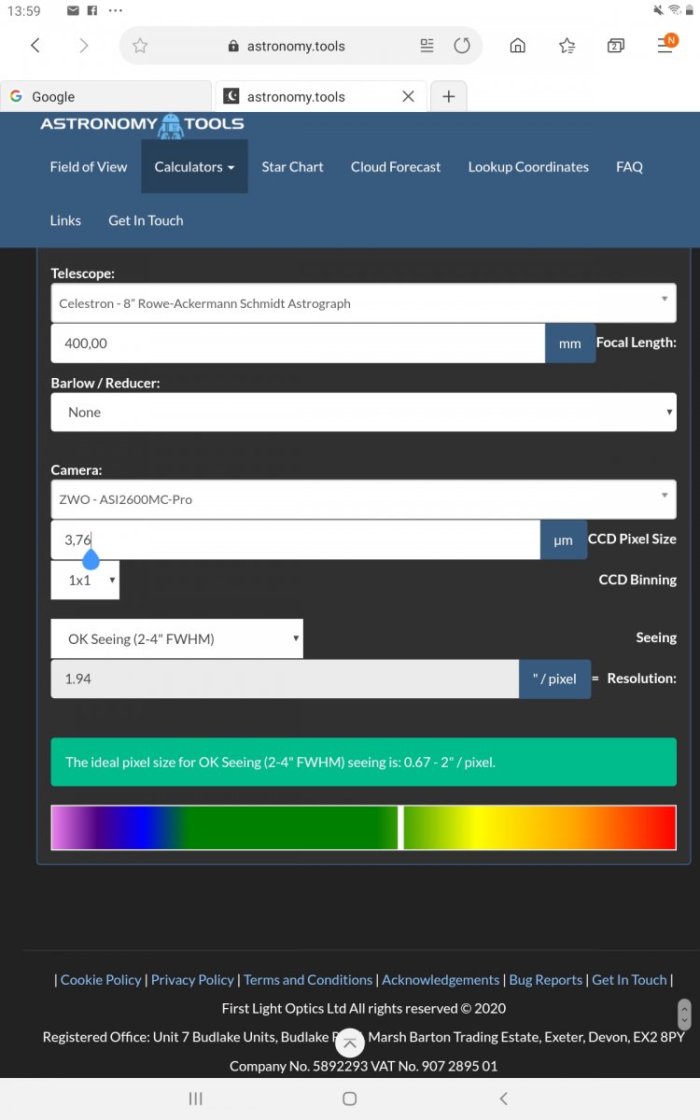Screen dimensions: 700x1120
Task: Open the Bug Reports link
Action: click(x=546, y=979)
